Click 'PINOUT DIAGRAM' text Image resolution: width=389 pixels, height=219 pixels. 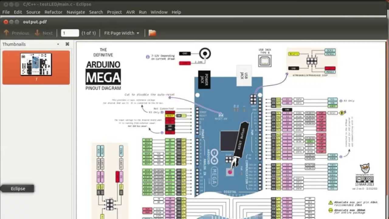click(x=103, y=88)
